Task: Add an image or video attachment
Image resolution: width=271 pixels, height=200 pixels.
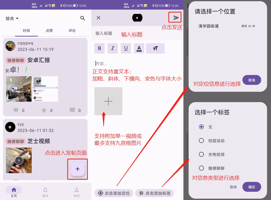Action: coord(108,101)
